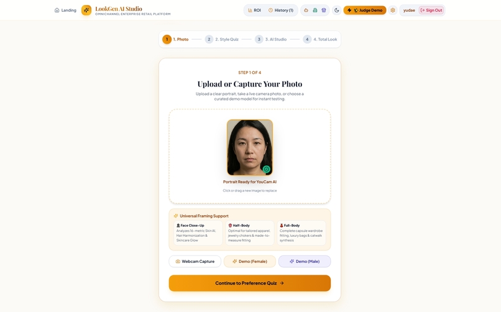Launch the Judge Demo
The image size is (501, 312).
pos(365,10)
